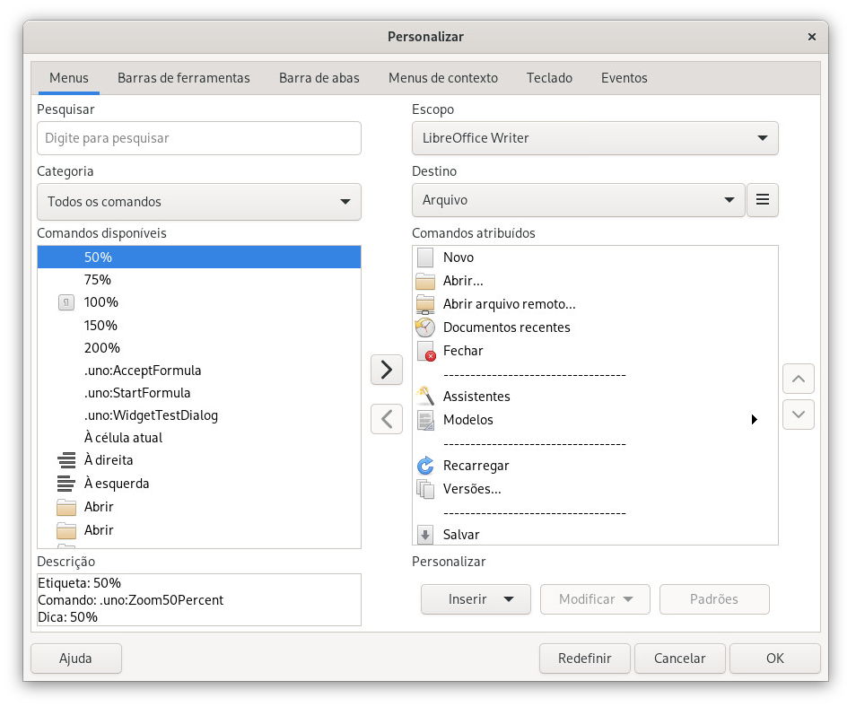Image resolution: width=856 pixels, height=707 pixels.
Task: Click the right arrow add command button
Action: point(386,370)
